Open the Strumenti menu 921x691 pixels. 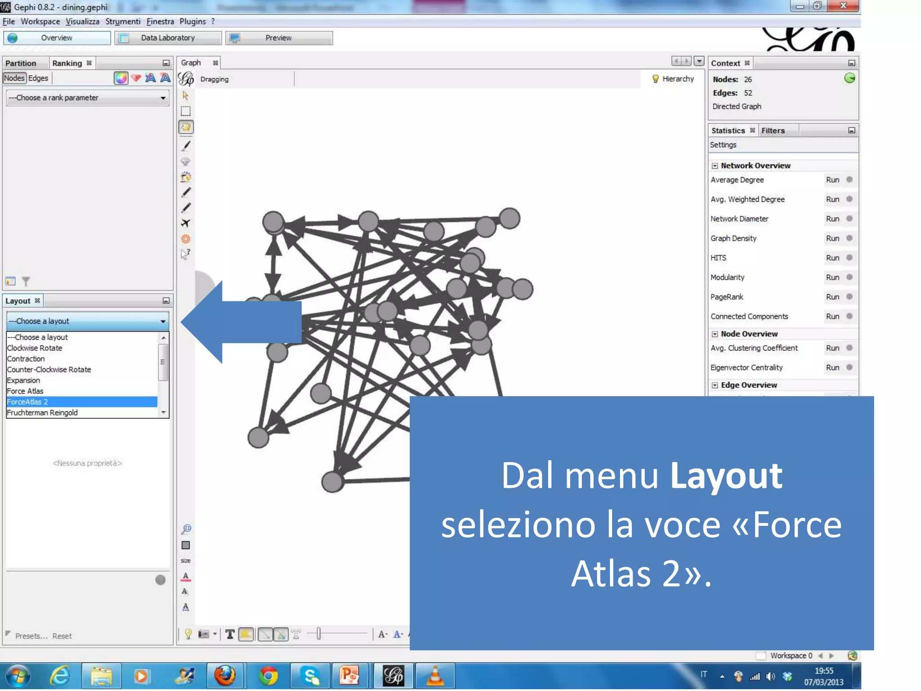click(123, 22)
